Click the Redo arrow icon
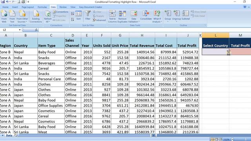251x141 pixels. tap(13, 2)
